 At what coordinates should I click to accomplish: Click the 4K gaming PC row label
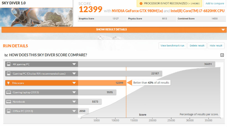21,64
